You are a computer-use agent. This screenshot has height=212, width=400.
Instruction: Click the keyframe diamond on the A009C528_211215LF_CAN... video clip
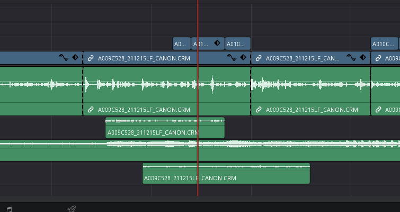coord(363,58)
